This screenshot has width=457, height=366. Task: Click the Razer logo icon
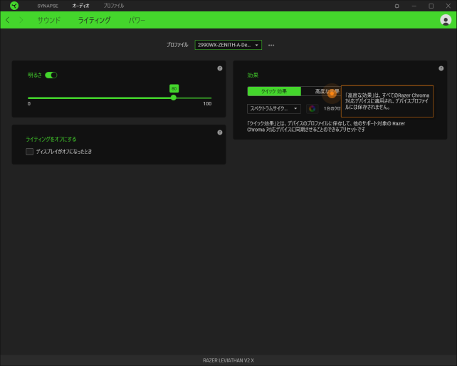14,6
